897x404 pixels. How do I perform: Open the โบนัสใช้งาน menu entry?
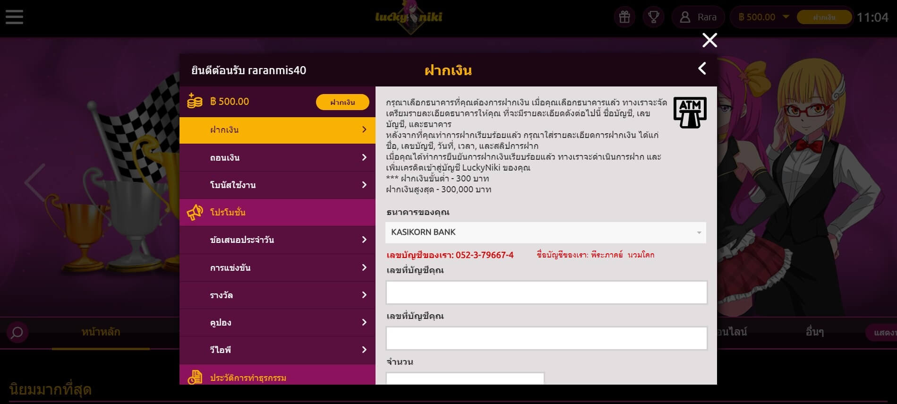[x=277, y=185]
